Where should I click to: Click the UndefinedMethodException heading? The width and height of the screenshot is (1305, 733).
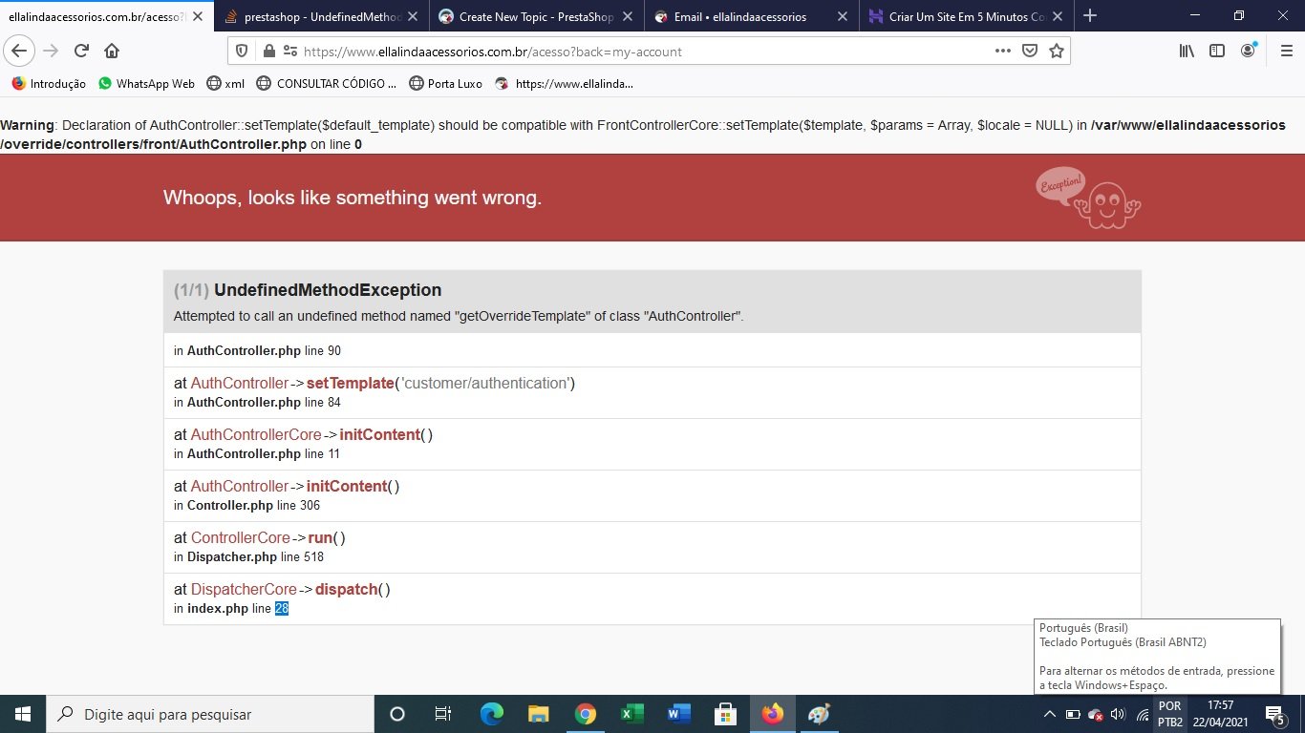pos(328,290)
